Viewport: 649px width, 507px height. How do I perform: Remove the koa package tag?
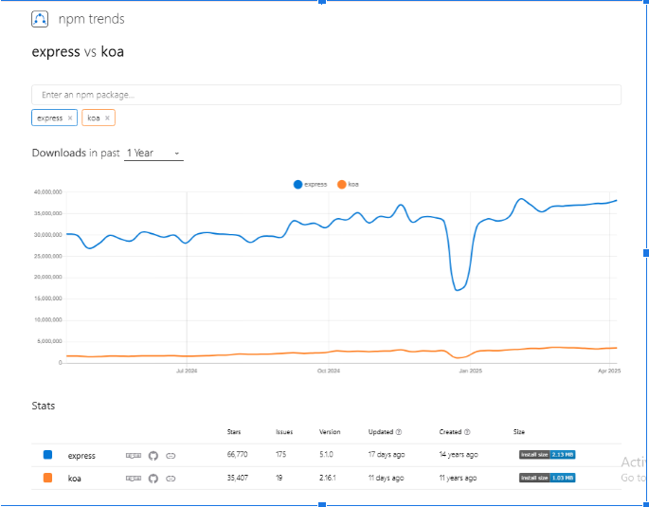[x=108, y=118]
